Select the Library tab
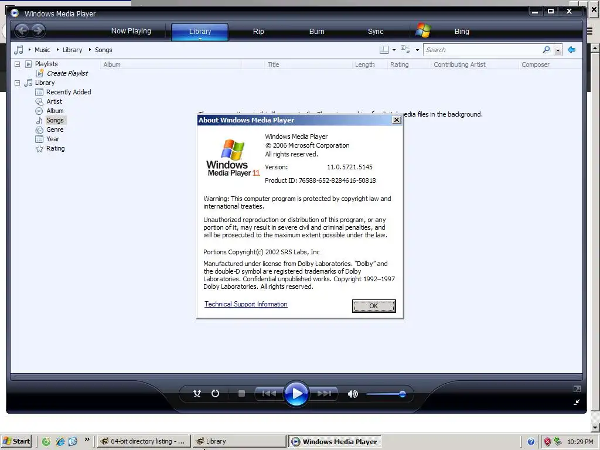Screen dimensions: 600x450 (x=200, y=32)
